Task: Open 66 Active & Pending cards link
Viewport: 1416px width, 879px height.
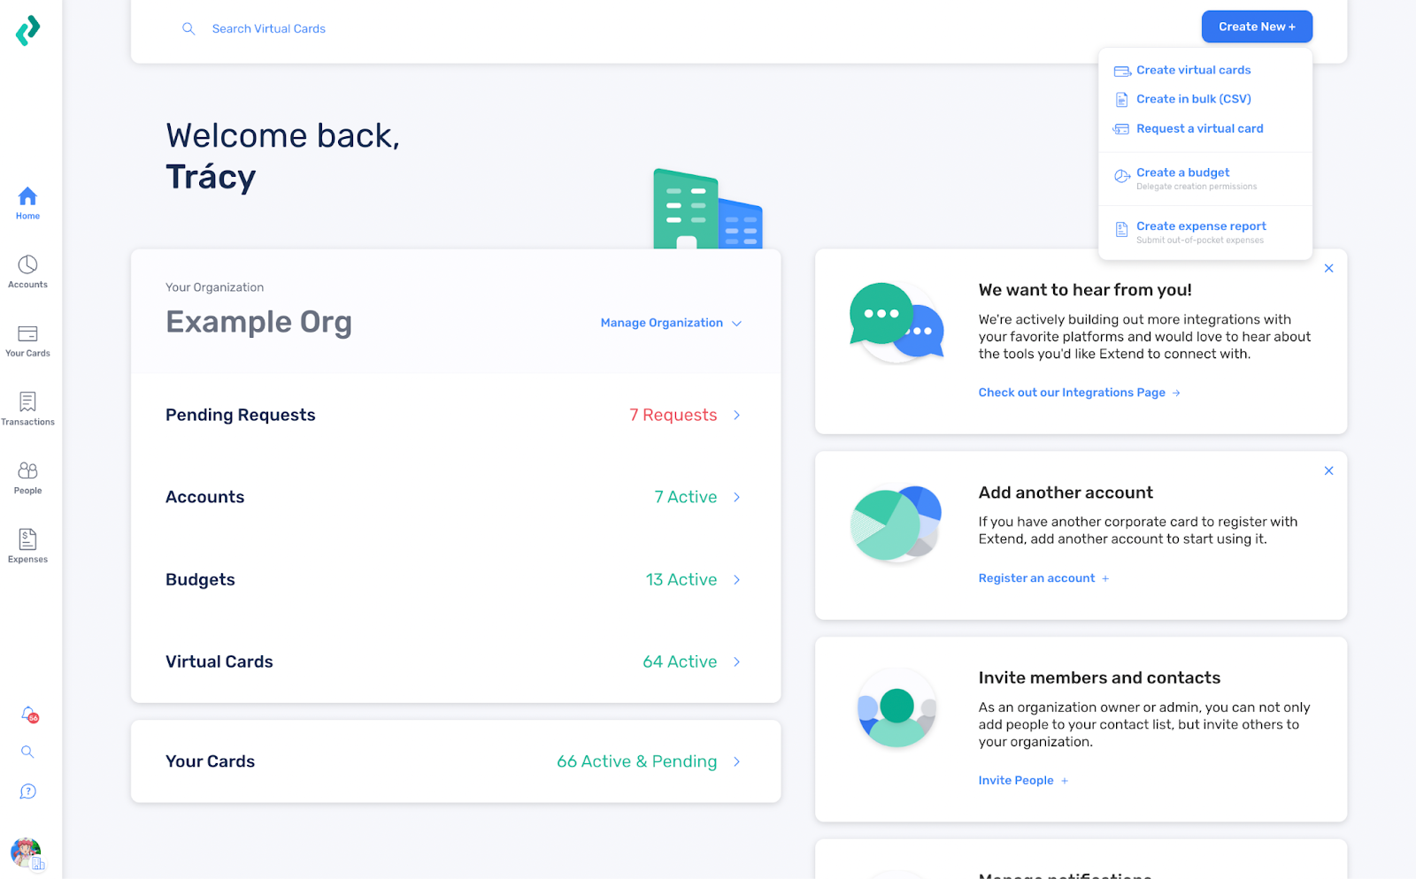Action: (636, 761)
